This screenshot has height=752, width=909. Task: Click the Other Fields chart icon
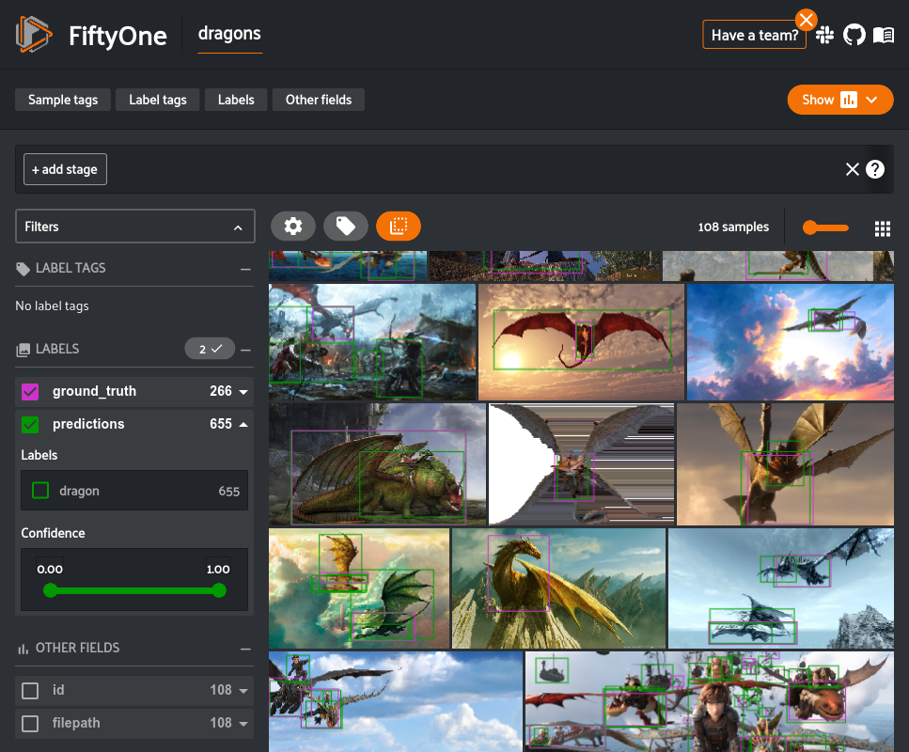pos(23,649)
